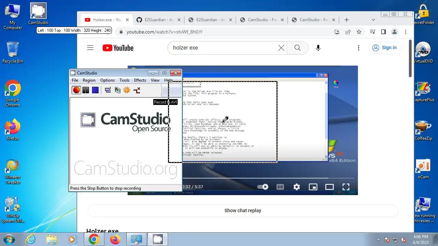
Task: Click the install app icon in address bar
Action: (337, 32)
